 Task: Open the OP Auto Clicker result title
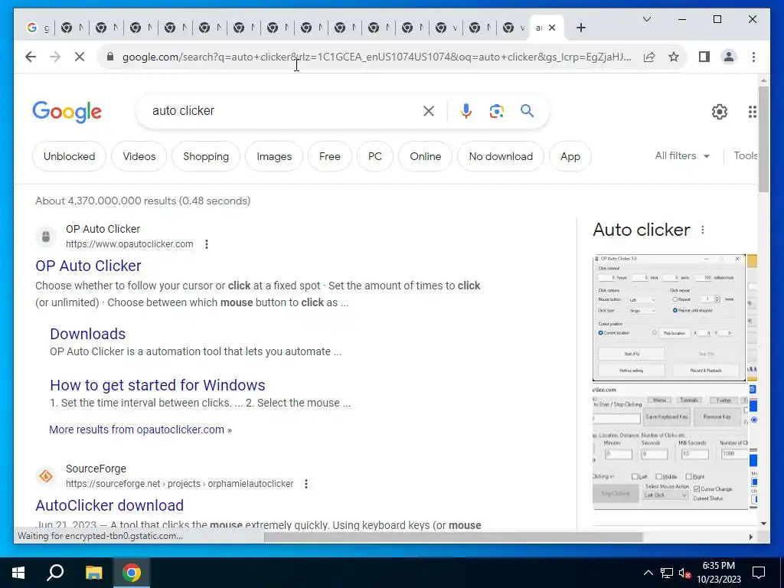tap(88, 266)
